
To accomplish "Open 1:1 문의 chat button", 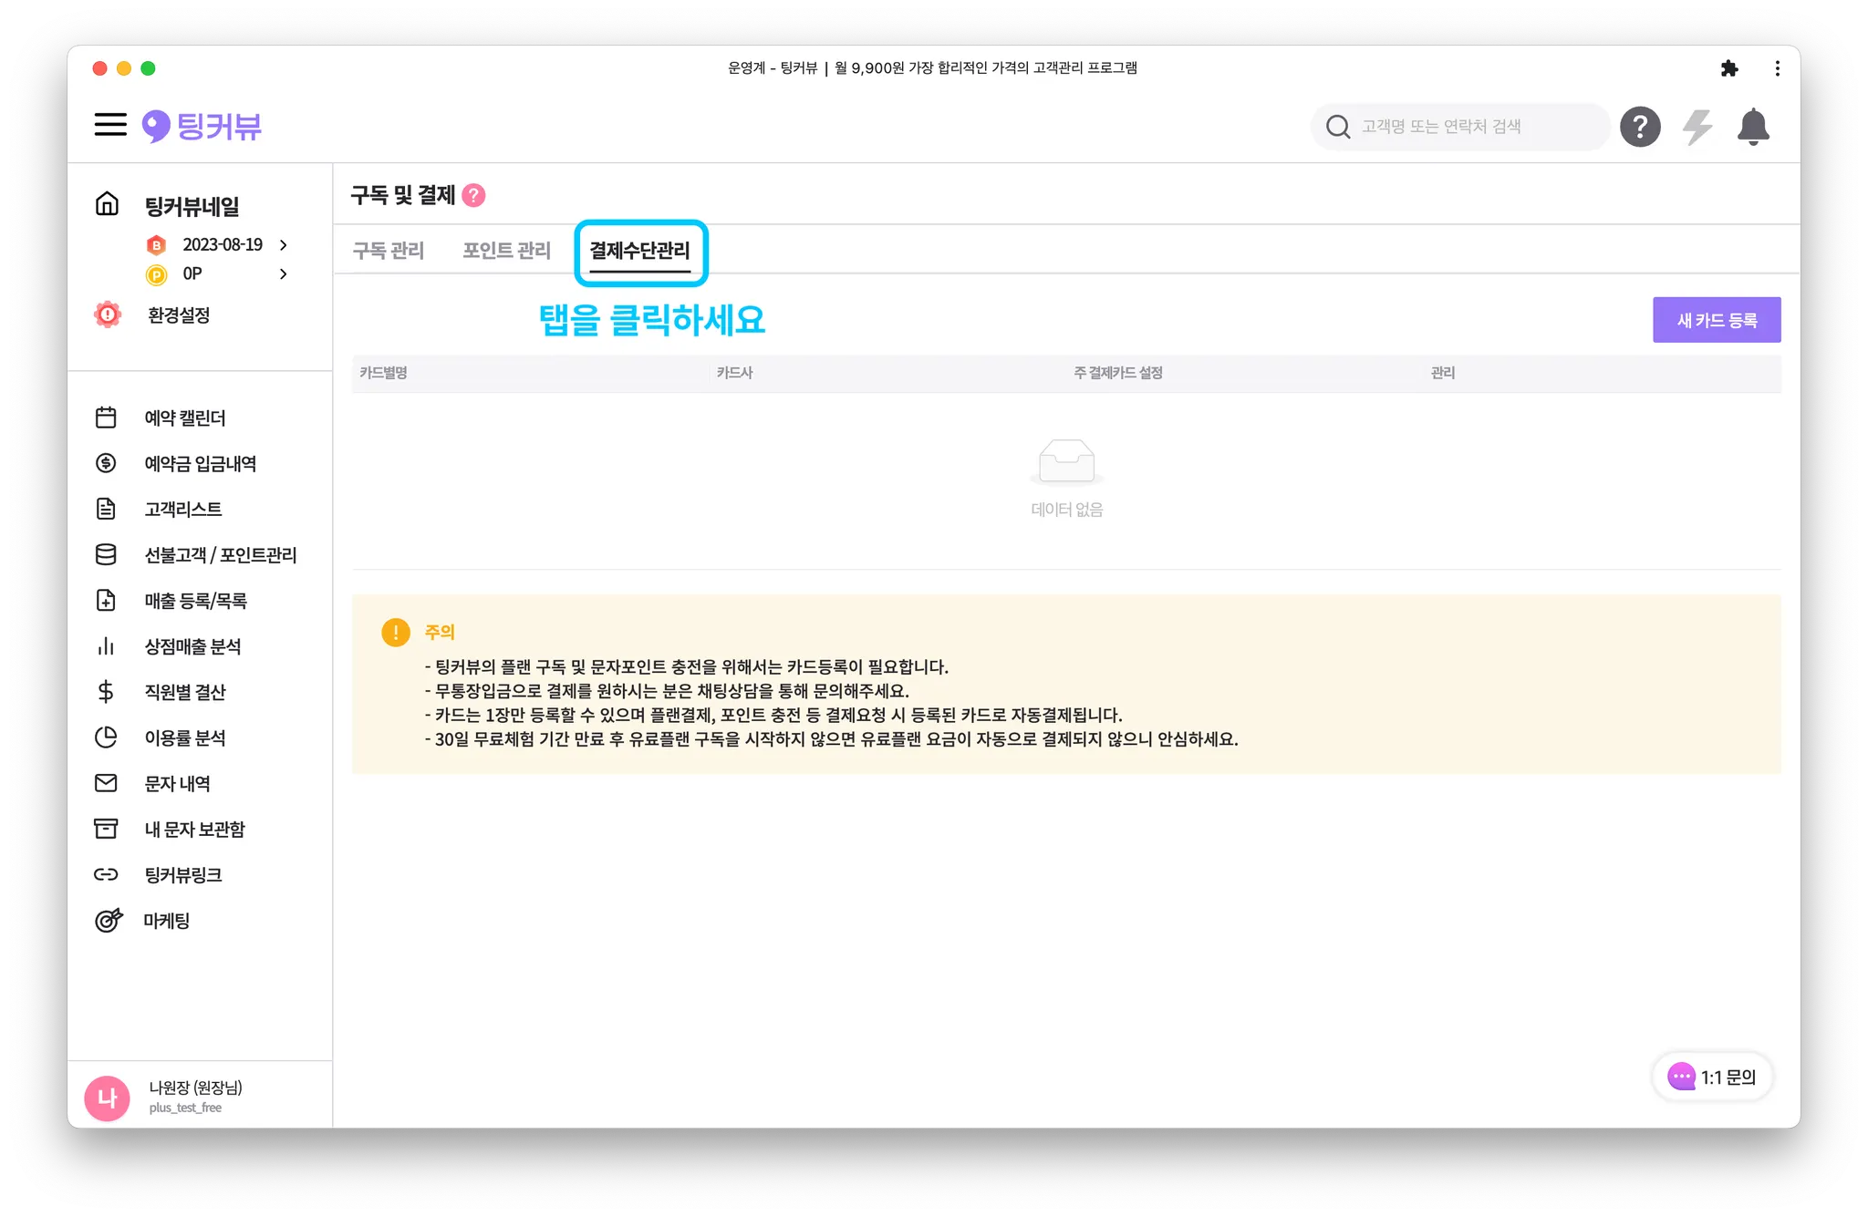I will (x=1712, y=1077).
